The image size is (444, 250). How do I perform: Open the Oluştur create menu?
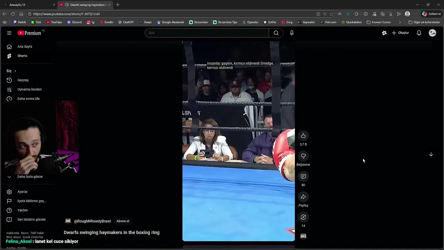[400, 33]
